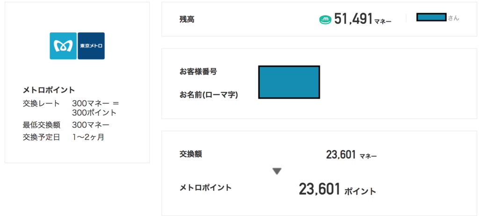479x216 pixels.
Task: Click the 23,601 マネー exchange amount
Action: (x=351, y=155)
